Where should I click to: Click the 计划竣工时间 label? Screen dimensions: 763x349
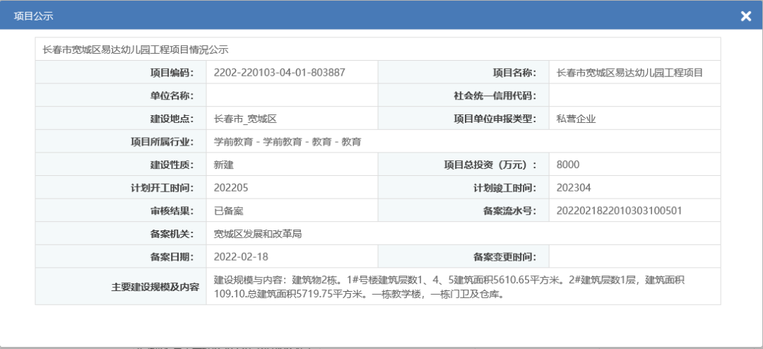pos(504,188)
